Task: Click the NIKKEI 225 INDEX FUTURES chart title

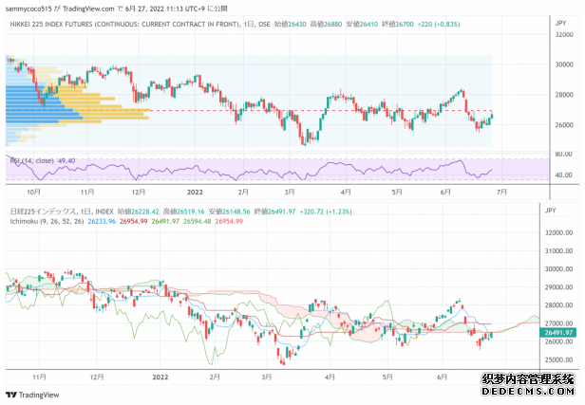Action: (x=125, y=25)
